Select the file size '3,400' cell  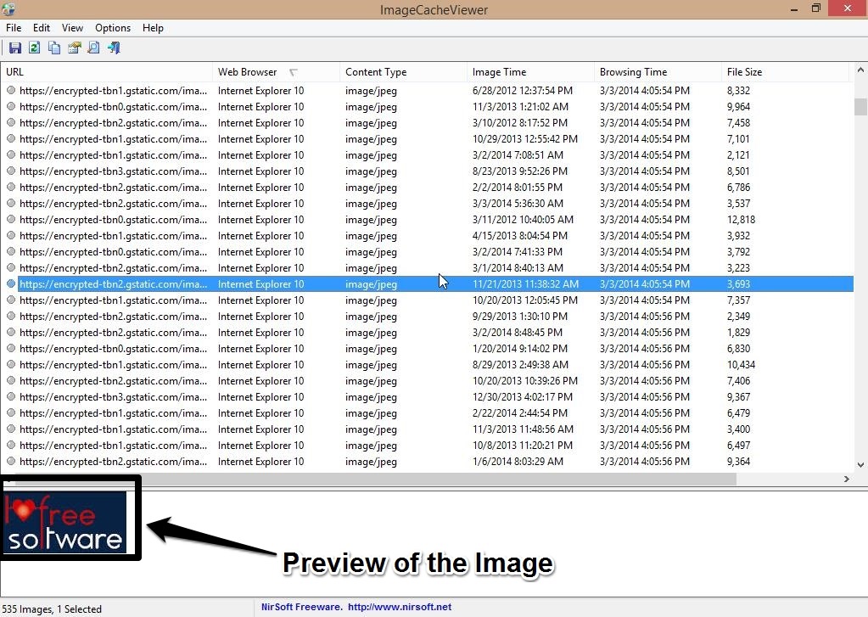(x=738, y=429)
